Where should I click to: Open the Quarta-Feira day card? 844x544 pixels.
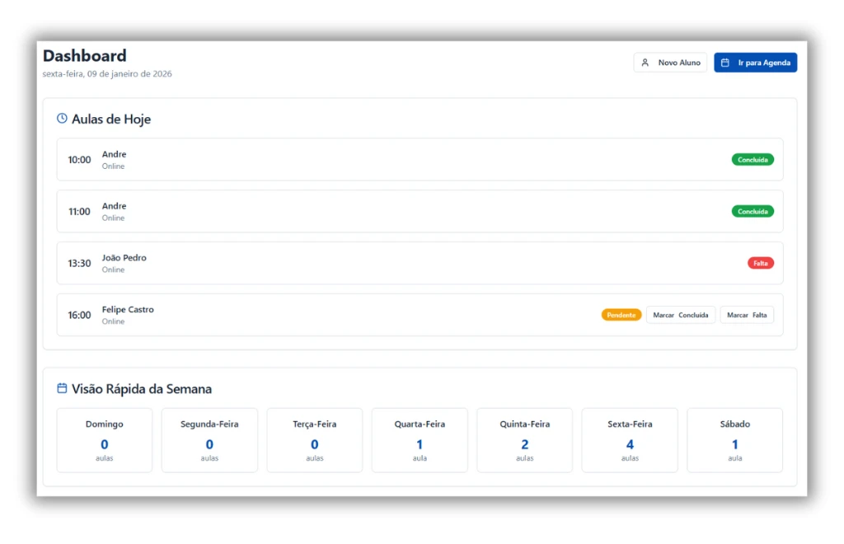[420, 440]
